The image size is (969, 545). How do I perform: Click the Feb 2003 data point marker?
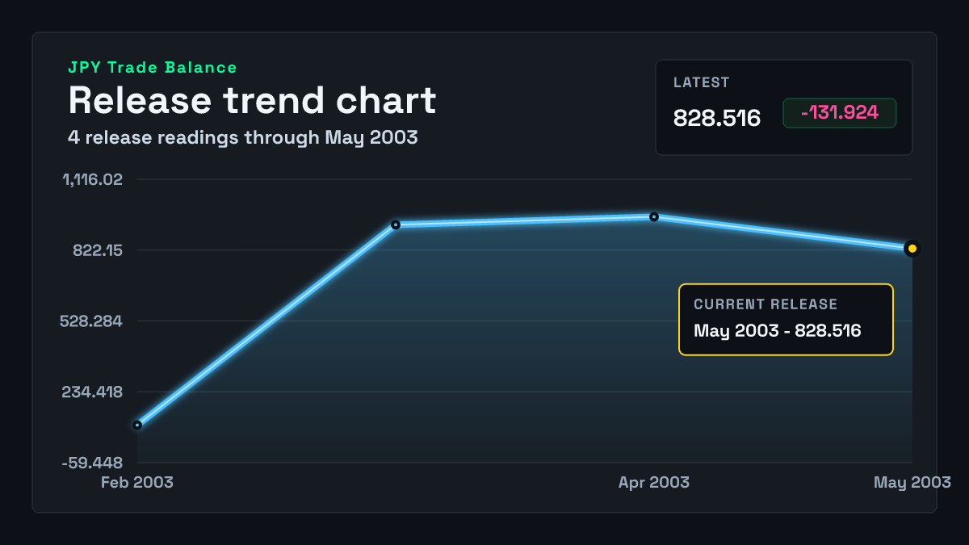(x=137, y=425)
